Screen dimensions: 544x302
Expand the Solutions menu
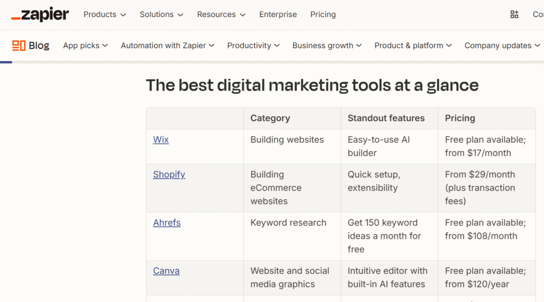coord(161,14)
